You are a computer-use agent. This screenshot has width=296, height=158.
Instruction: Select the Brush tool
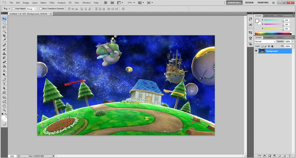[x=4, y=49]
